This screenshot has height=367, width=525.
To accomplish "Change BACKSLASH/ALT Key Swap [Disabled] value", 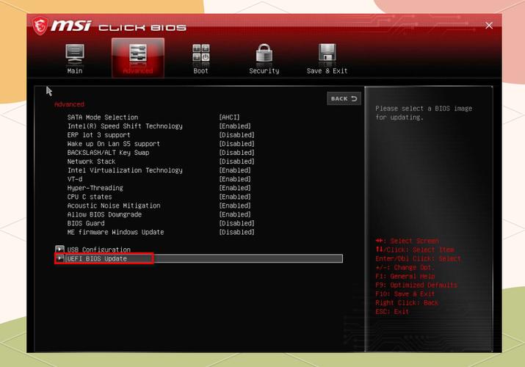I will 236,153.
